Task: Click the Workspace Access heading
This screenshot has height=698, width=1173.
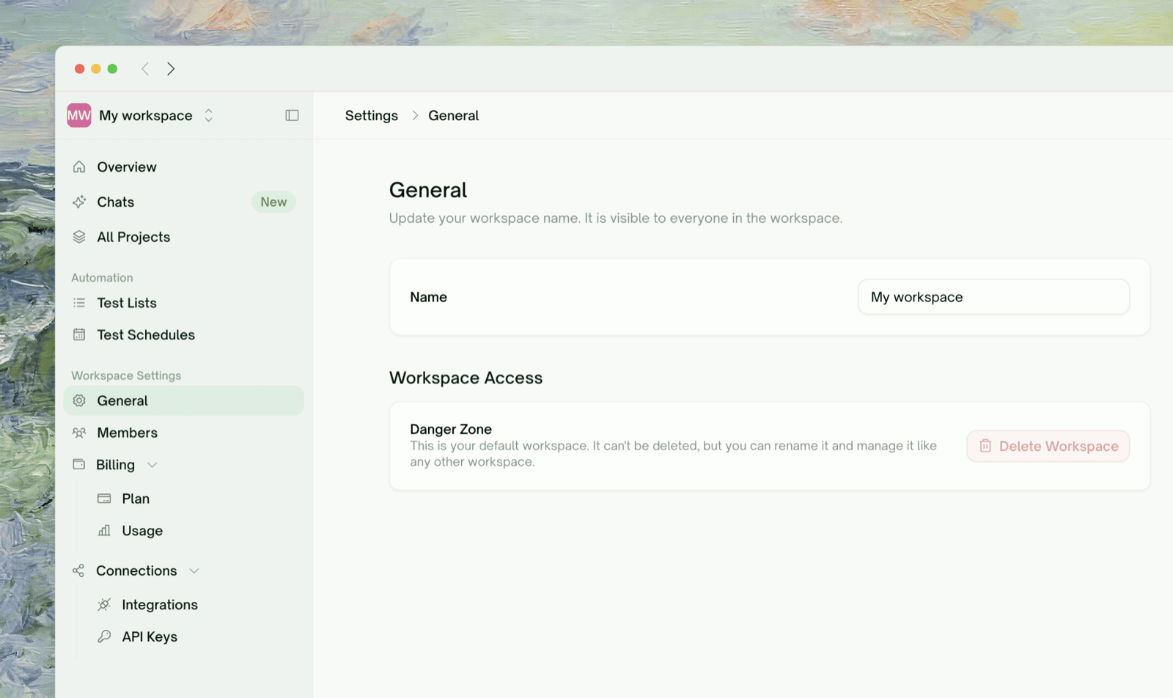Action: point(466,378)
